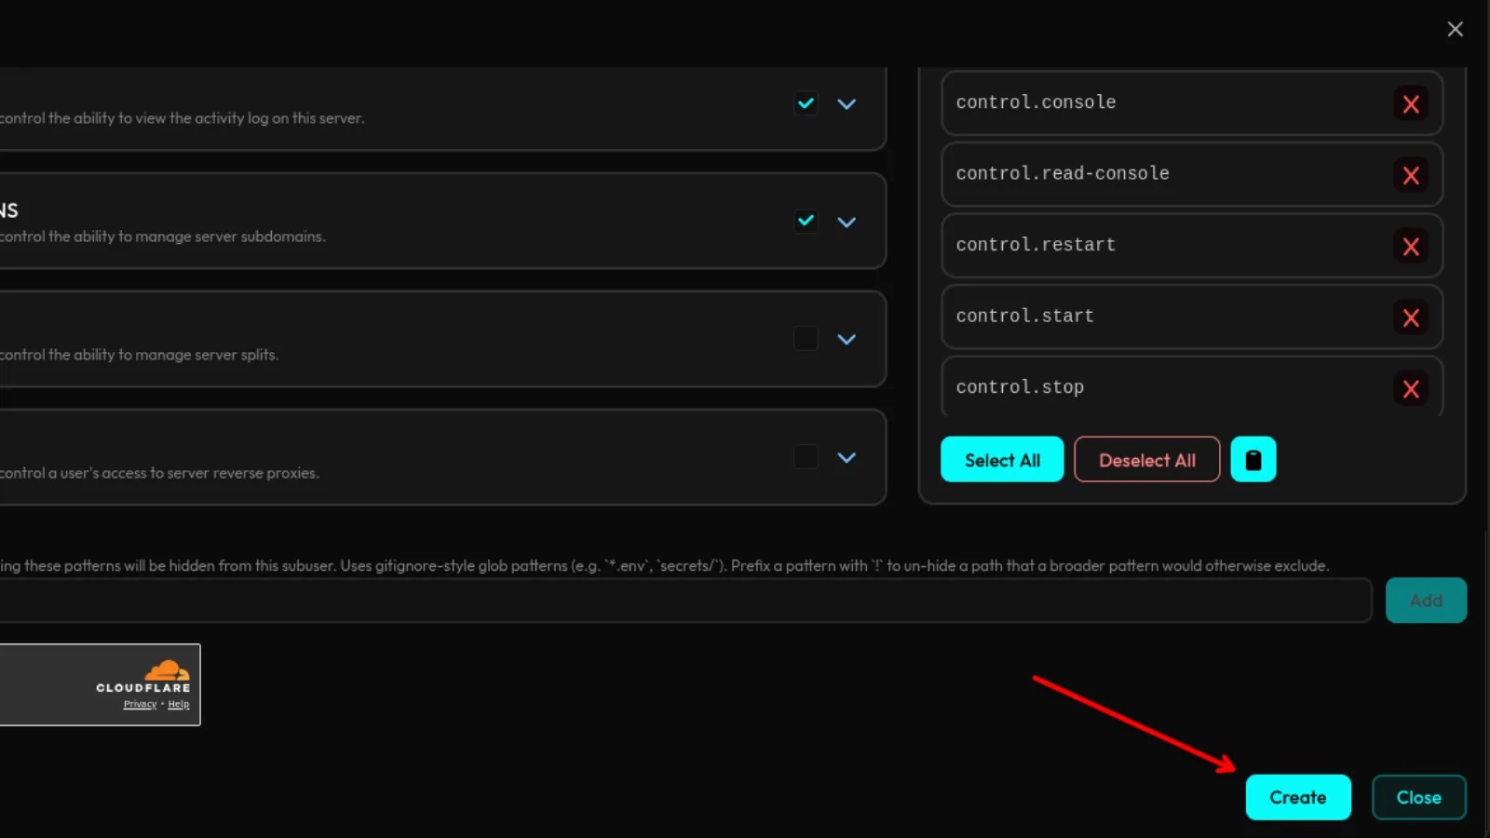
Task: Click the Close button
Action: [1419, 797]
